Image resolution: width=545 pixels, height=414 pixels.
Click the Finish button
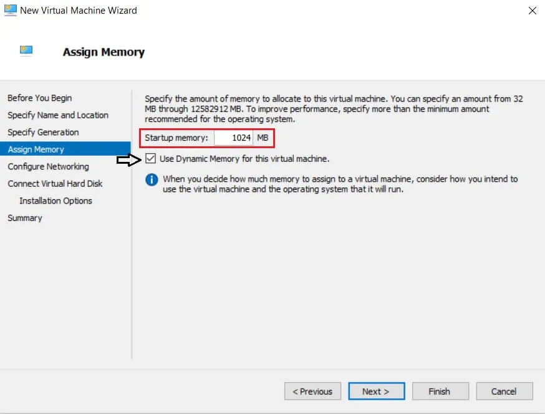439,392
